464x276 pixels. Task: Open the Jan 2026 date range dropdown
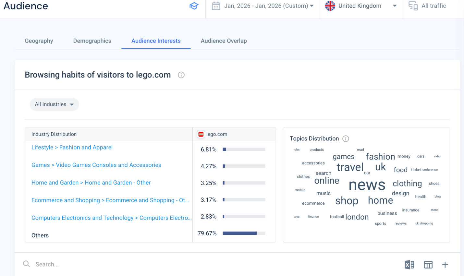click(x=268, y=6)
